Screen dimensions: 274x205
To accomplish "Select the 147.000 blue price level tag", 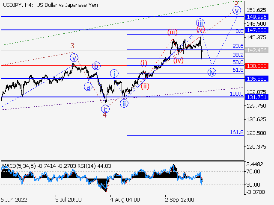I will point(256,30).
